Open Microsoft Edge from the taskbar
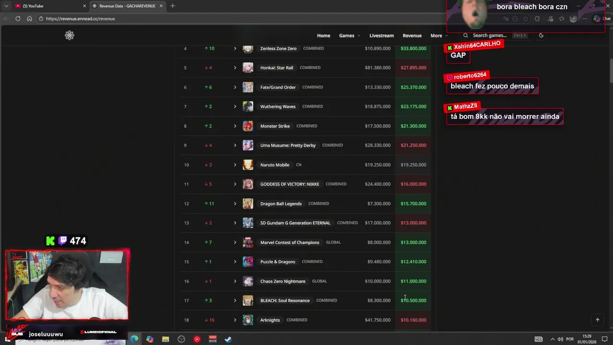Image resolution: width=613 pixels, height=345 pixels. pyautogui.click(x=134, y=339)
